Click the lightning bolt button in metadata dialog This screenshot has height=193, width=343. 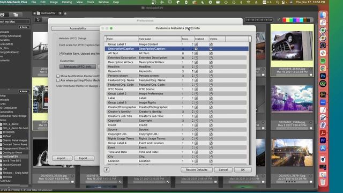pos(107,169)
